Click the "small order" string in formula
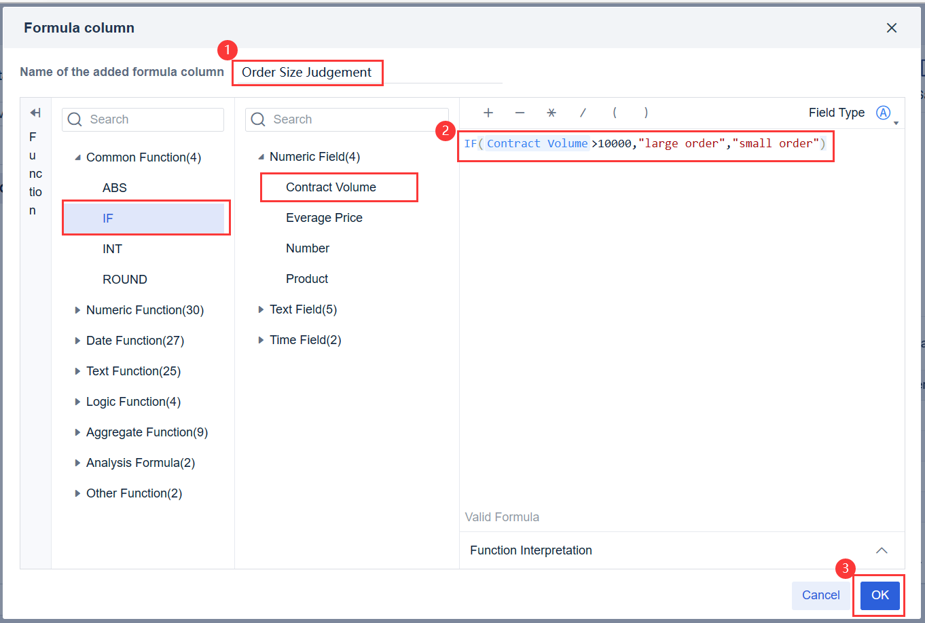 (x=776, y=143)
